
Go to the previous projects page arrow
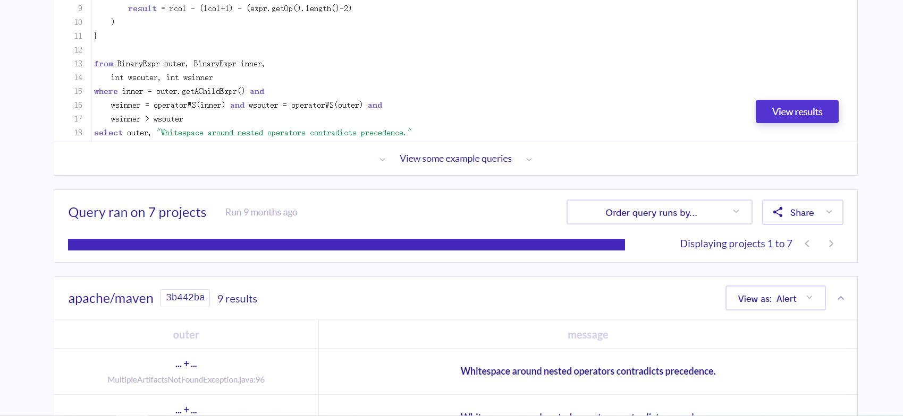807,244
